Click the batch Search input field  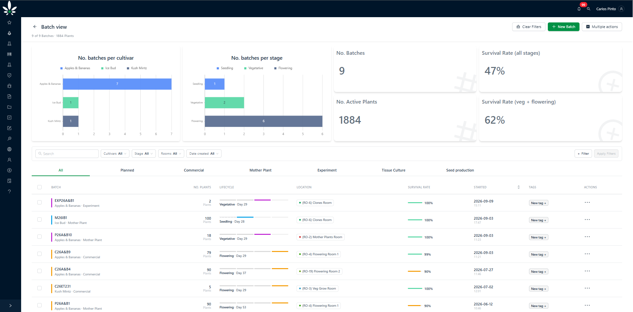67,154
